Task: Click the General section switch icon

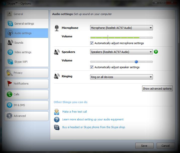Action: tap(9, 14)
